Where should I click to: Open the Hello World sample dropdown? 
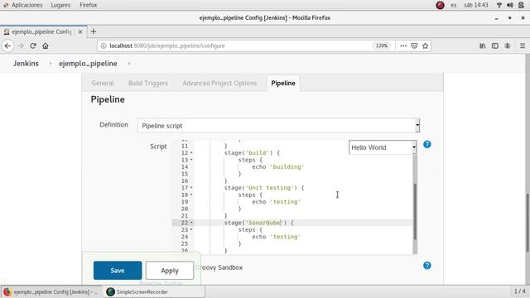(x=383, y=147)
